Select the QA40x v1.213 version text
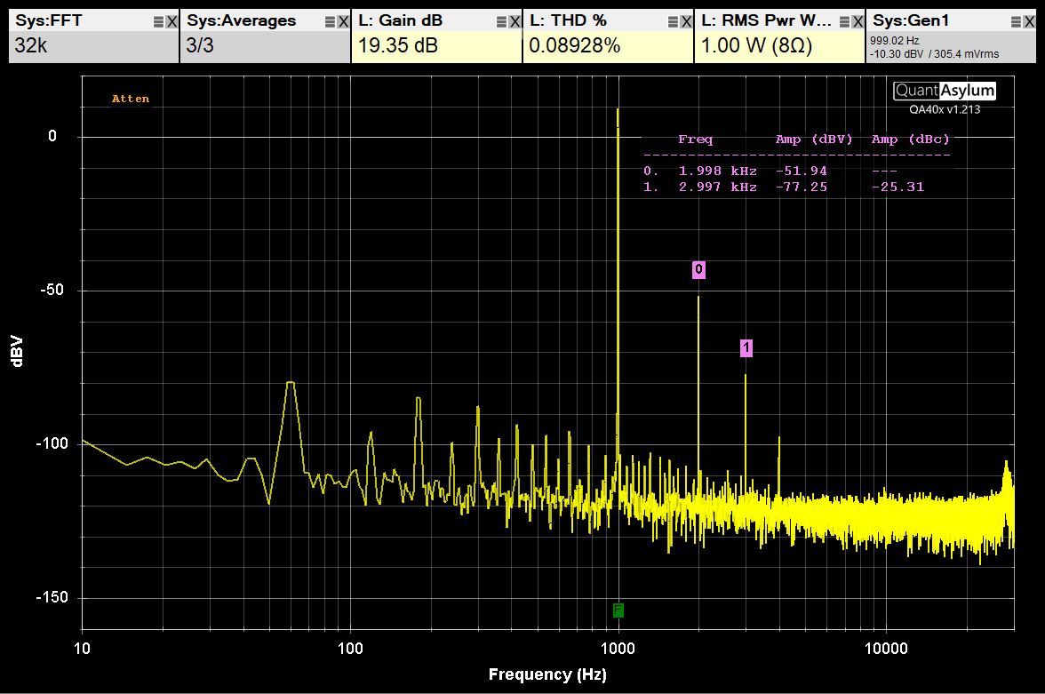The width and height of the screenshot is (1045, 694). pos(945,109)
